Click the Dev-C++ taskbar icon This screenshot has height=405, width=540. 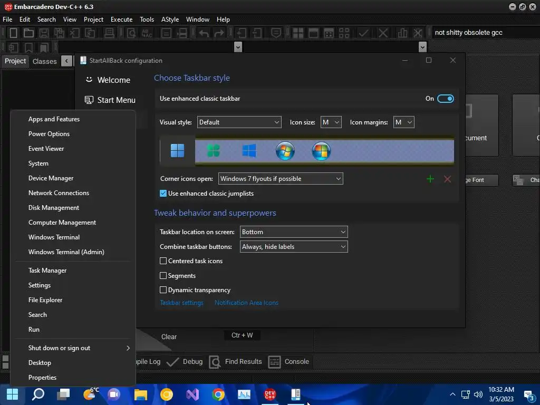point(269,394)
